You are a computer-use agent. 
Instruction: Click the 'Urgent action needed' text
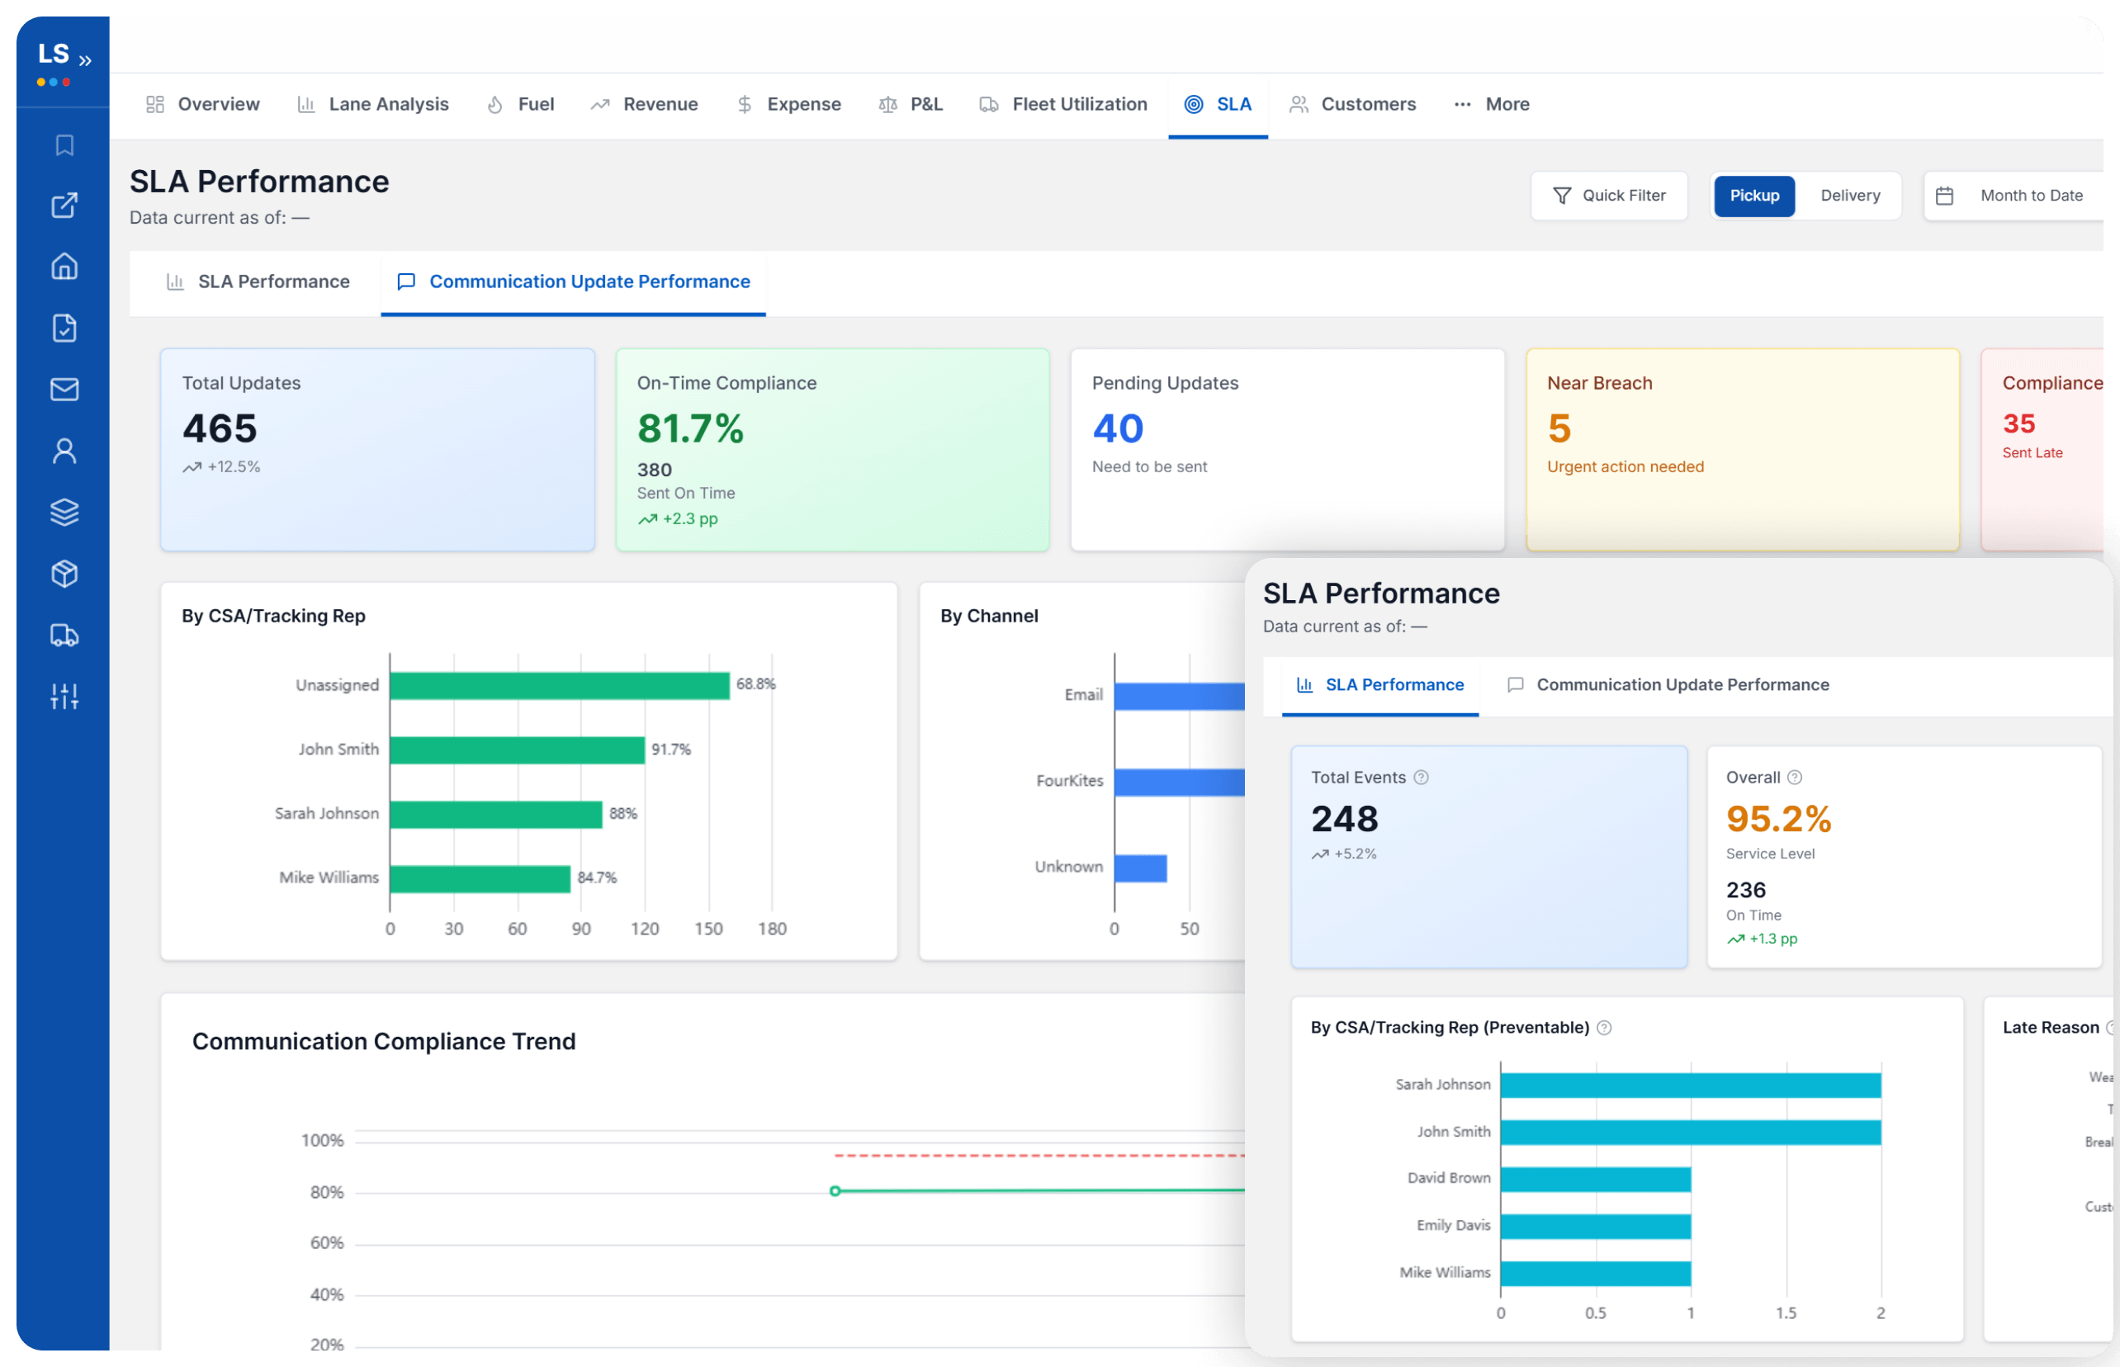tap(1625, 467)
